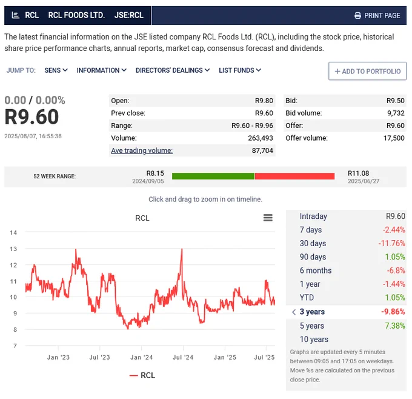The width and height of the screenshot is (412, 399).
Task: Click the RCL ticker tab in header
Action: pyautogui.click(x=32, y=15)
